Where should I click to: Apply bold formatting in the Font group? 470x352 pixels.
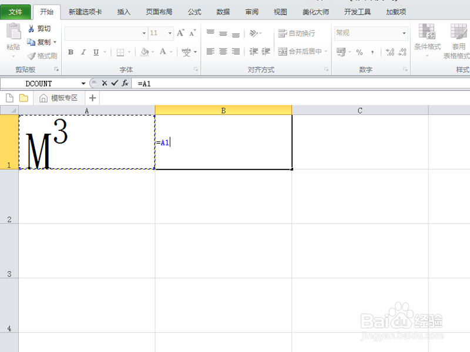(70, 51)
